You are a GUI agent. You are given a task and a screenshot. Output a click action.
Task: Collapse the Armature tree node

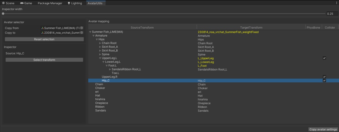[x=94, y=36]
